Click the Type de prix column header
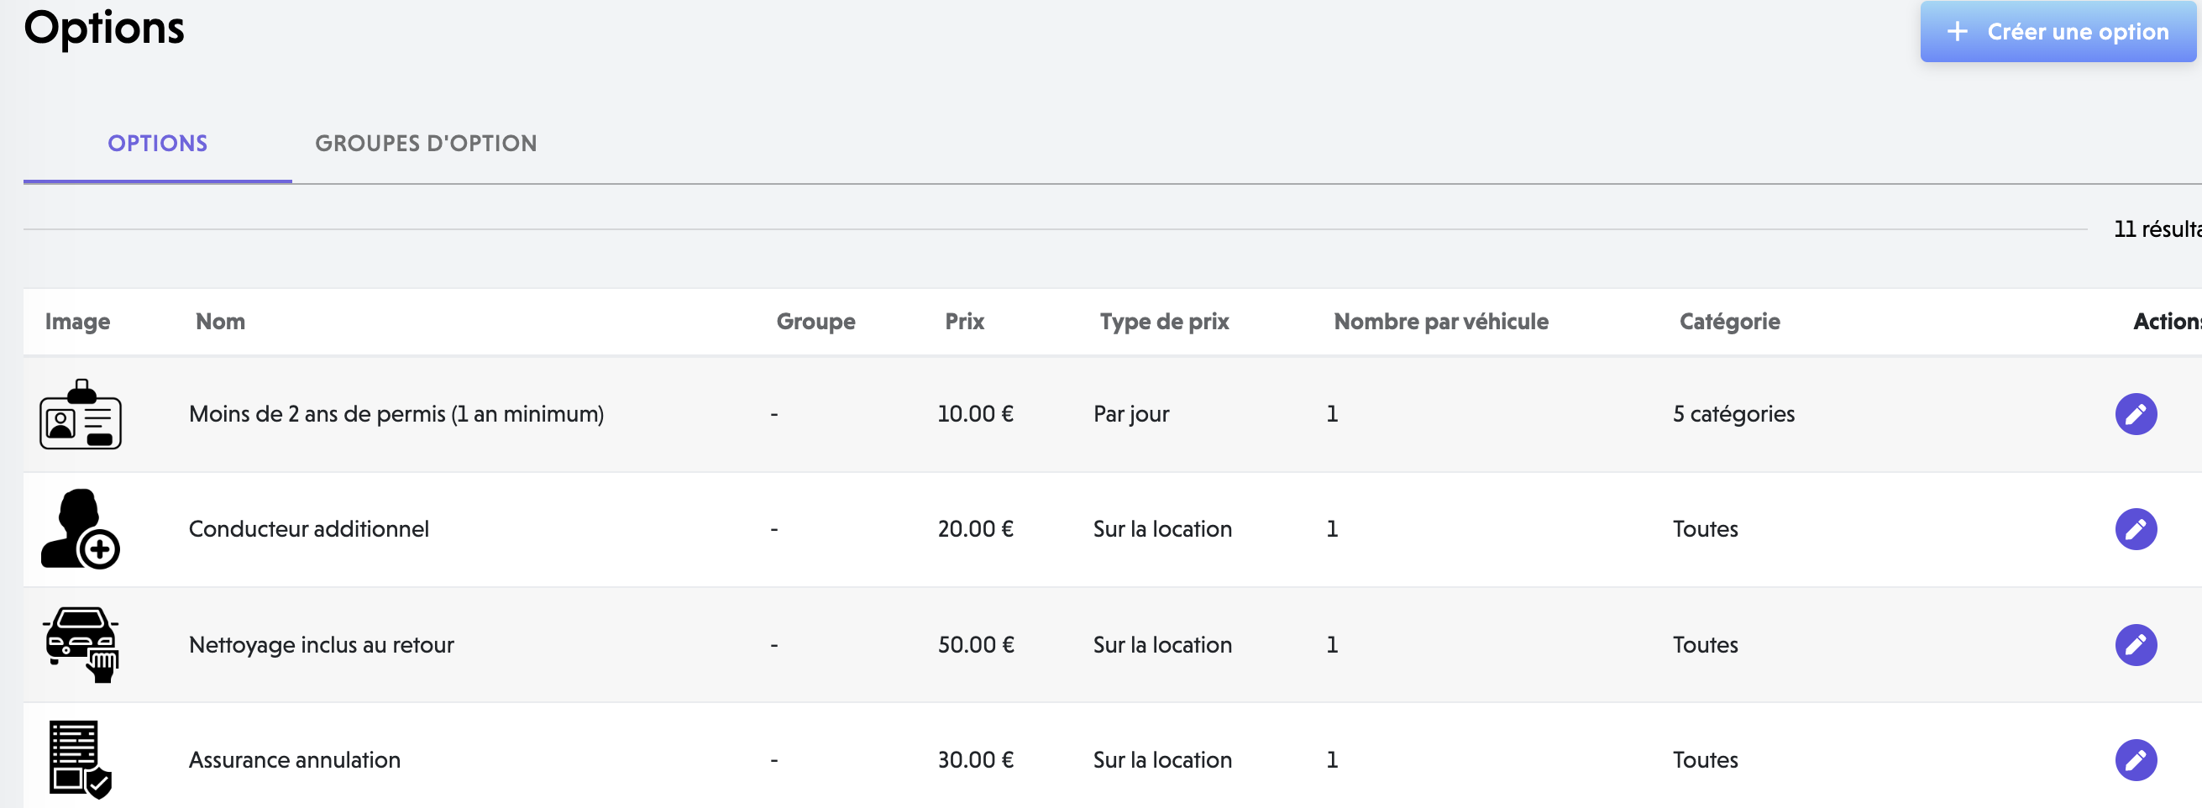The height and width of the screenshot is (808, 2202). (1163, 322)
